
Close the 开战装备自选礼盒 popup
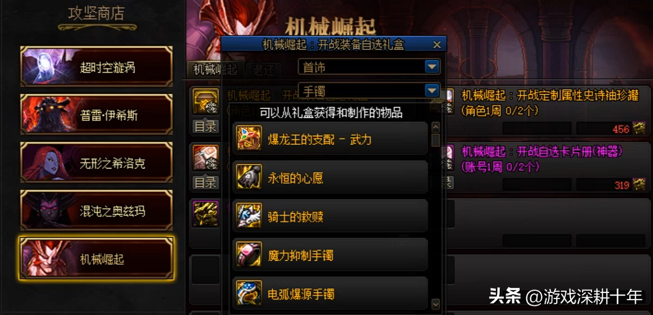(437, 45)
